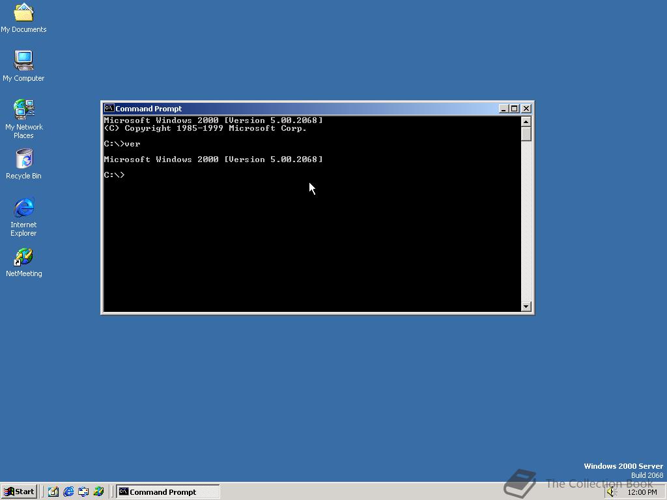Select the My Documents desktop icon
Screen dimensions: 667x500
[23, 18]
